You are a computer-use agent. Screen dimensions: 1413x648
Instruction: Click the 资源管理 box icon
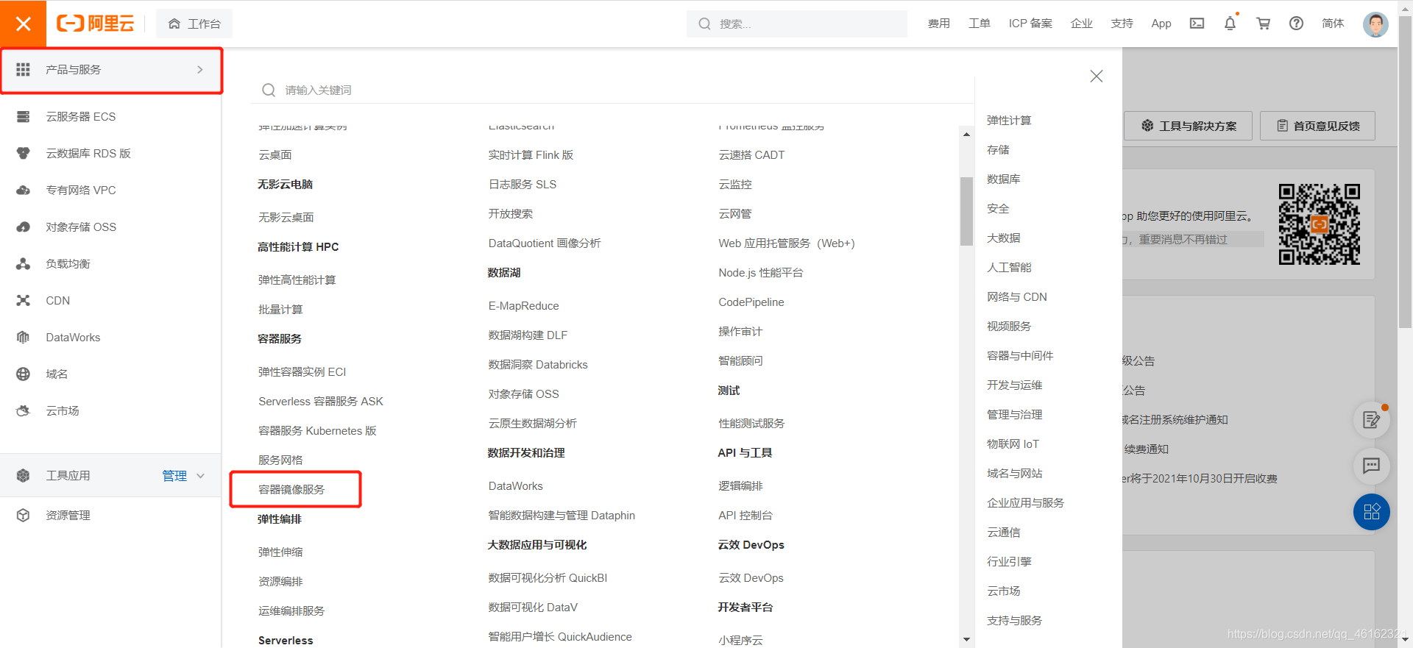(24, 516)
